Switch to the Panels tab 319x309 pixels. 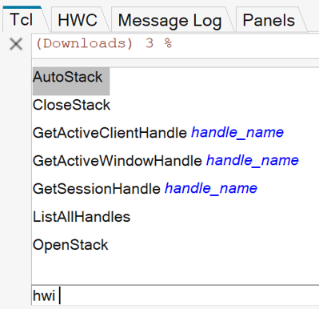[x=269, y=20]
